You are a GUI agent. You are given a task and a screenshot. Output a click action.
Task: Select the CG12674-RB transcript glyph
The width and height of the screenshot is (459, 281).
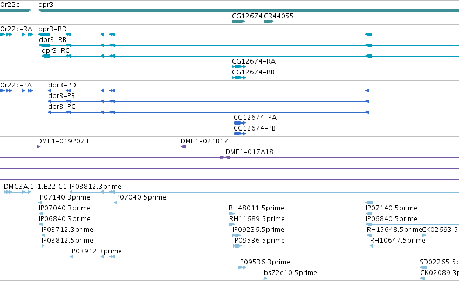click(239, 78)
